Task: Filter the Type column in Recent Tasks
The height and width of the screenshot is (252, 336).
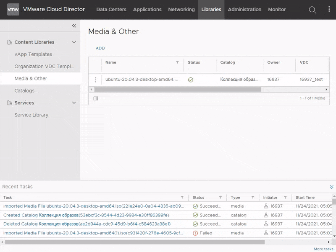Action: pyautogui.click(x=253, y=197)
